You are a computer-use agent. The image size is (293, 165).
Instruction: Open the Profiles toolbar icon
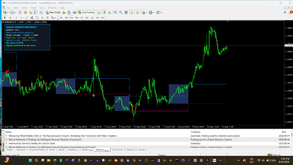tap(12, 13)
